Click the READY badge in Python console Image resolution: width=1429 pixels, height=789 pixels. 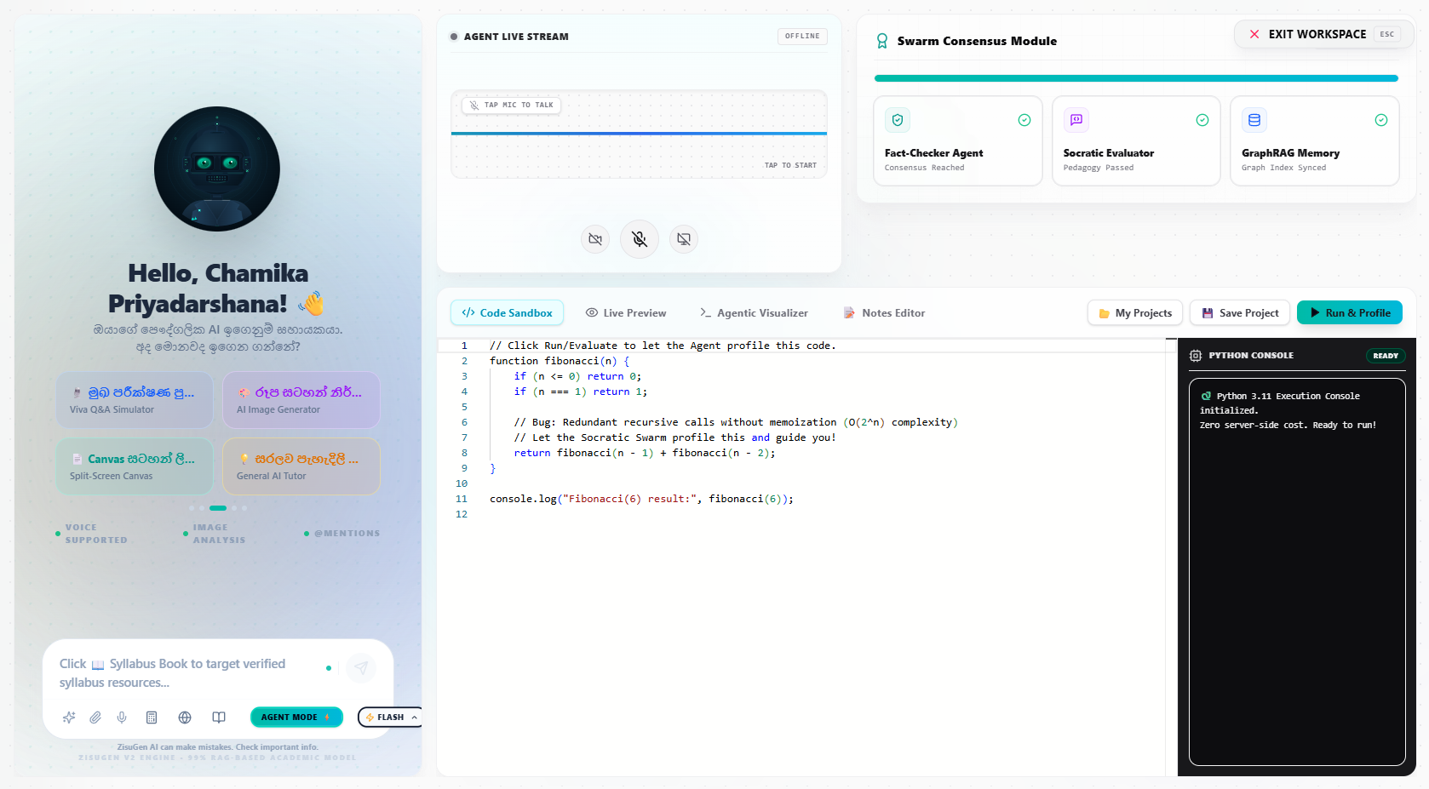[x=1386, y=356]
